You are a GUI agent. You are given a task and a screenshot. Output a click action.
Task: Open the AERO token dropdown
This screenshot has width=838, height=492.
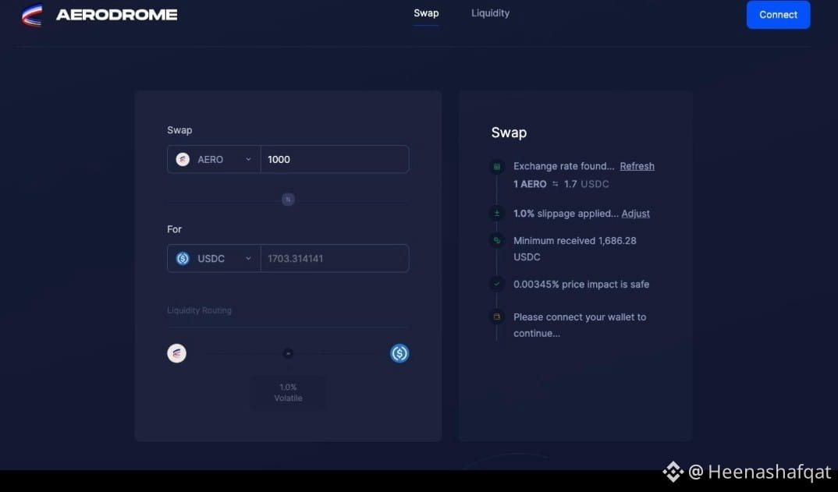(214, 159)
